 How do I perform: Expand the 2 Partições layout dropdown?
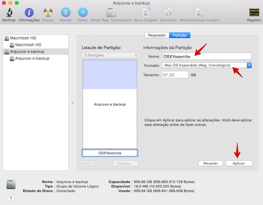point(110,55)
